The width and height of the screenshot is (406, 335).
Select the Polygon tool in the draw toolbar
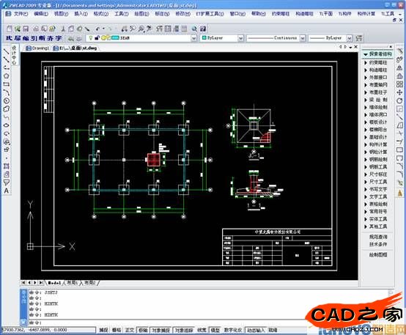pyautogui.click(x=7, y=76)
